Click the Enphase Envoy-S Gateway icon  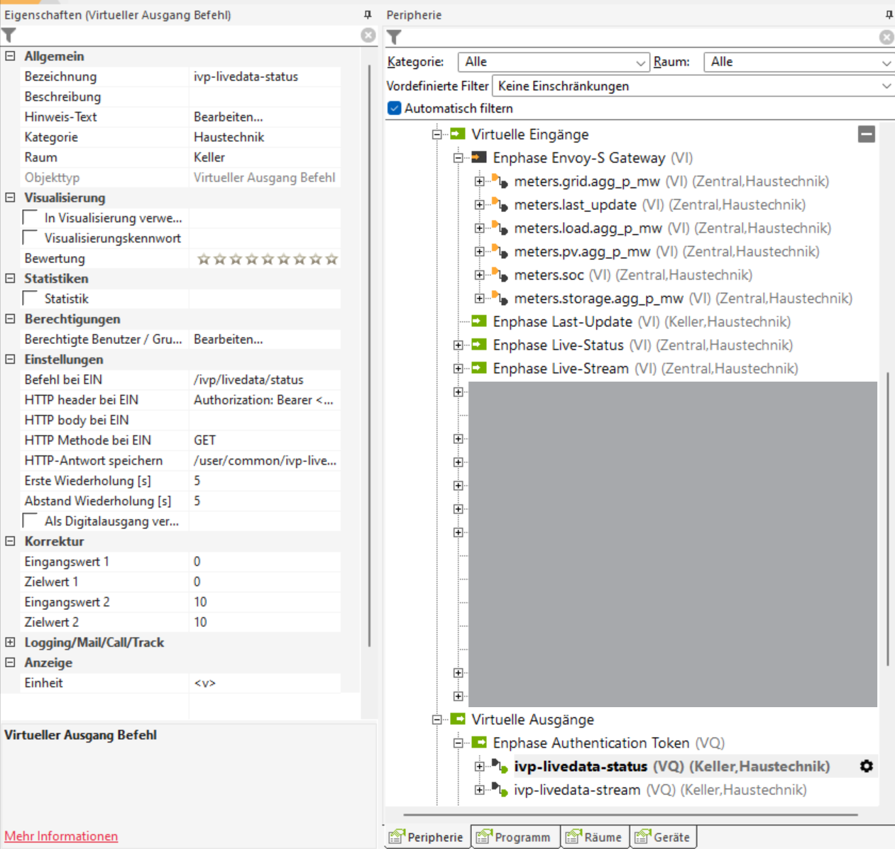(x=479, y=157)
